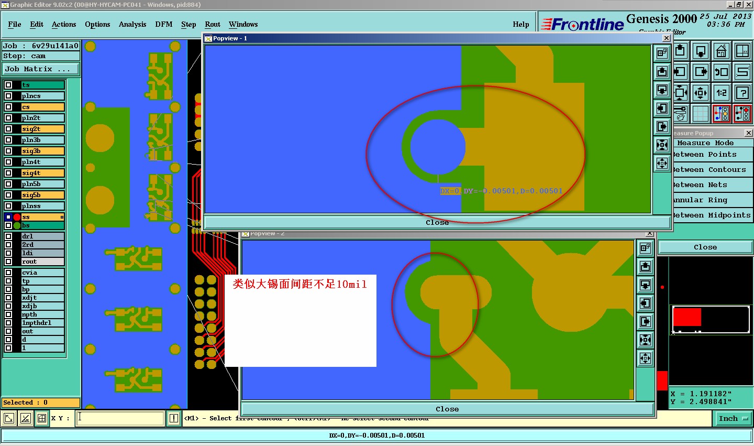This screenshot has width=754, height=446.
Task: Click the S-shaped snake path icon
Action: click(x=742, y=72)
